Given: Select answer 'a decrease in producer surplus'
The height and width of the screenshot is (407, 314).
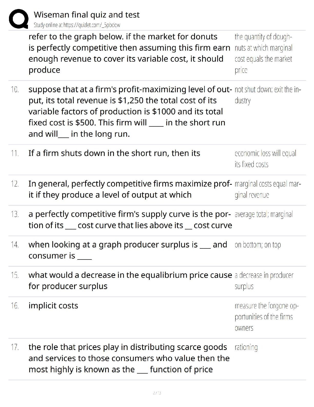Looking at the screenshot, I should pos(264,281).
